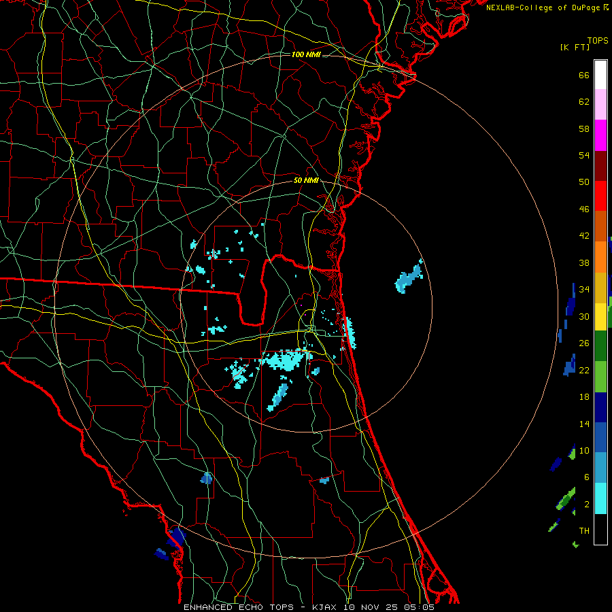Click the legend value '58'
This screenshot has height=612, width=612.
tap(584, 129)
